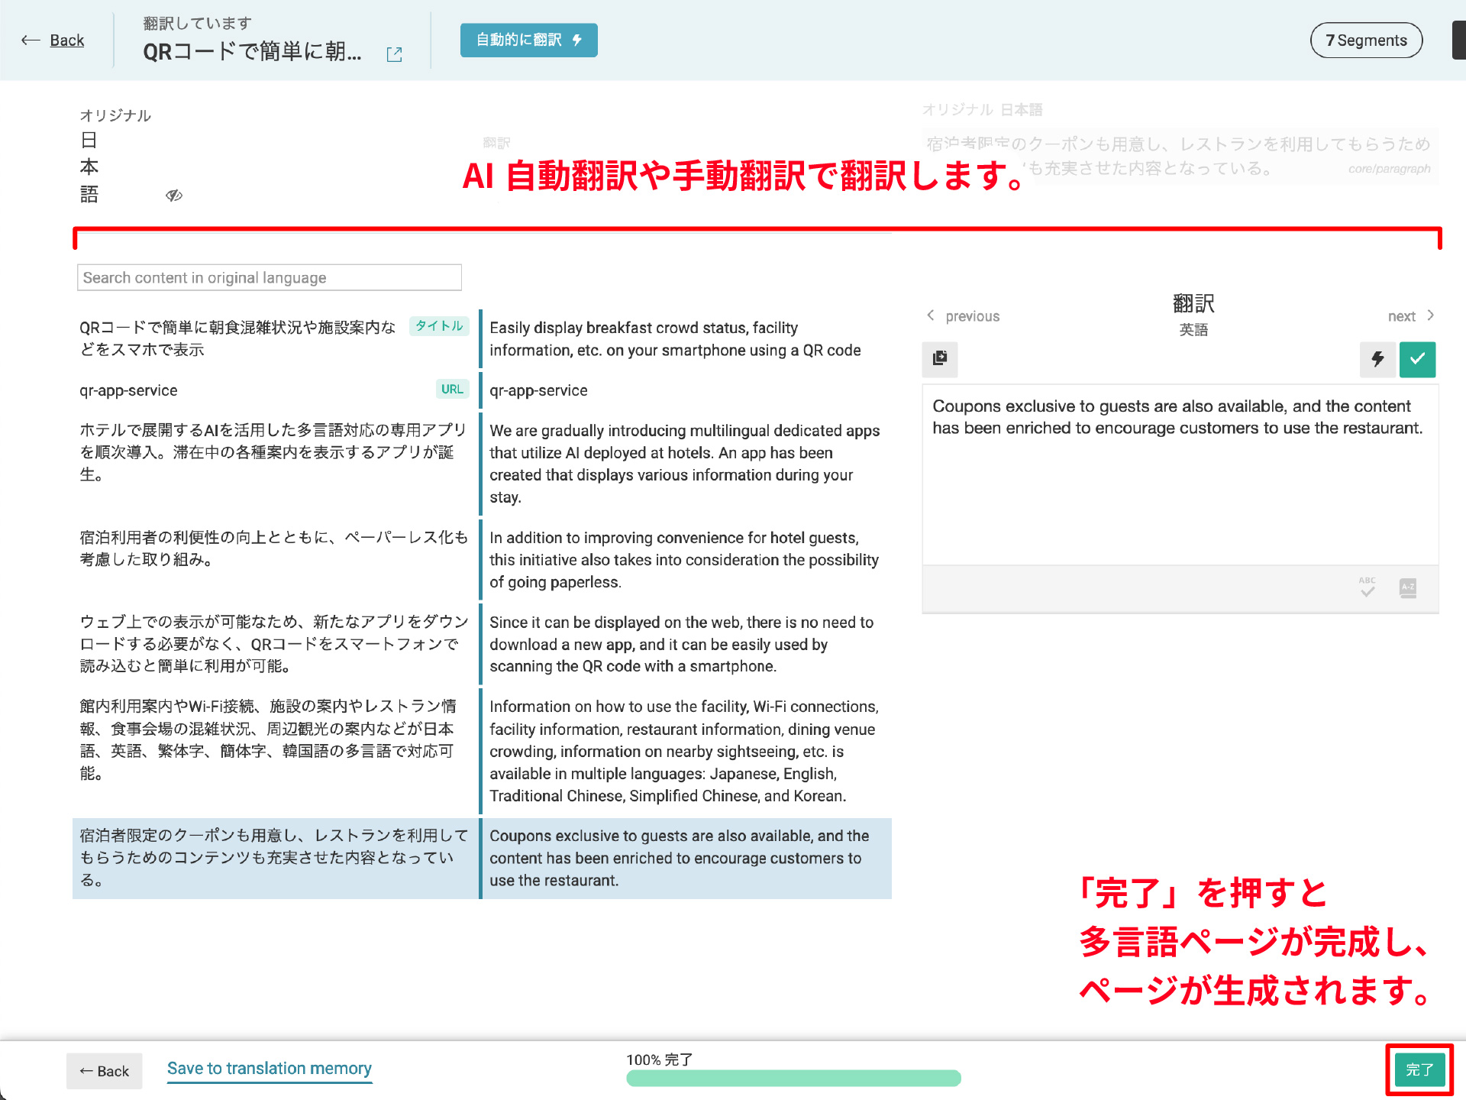Image resolution: width=1466 pixels, height=1100 pixels.
Task: Click the 7 Segments indicator
Action: [x=1366, y=40]
